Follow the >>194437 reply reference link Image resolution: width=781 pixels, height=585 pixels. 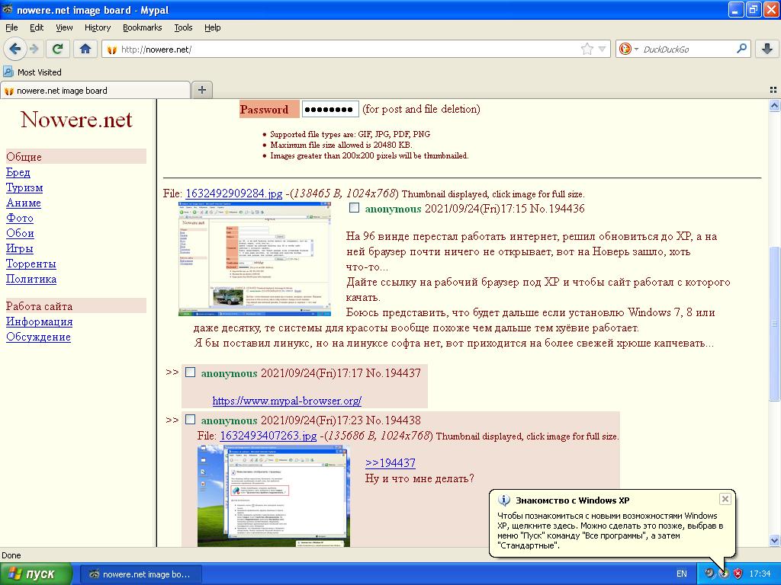click(x=390, y=462)
